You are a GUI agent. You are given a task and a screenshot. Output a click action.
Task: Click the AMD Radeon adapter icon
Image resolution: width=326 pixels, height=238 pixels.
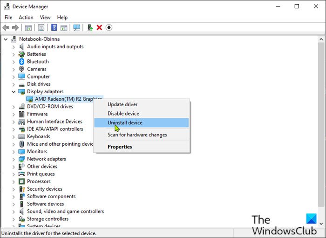click(29, 99)
